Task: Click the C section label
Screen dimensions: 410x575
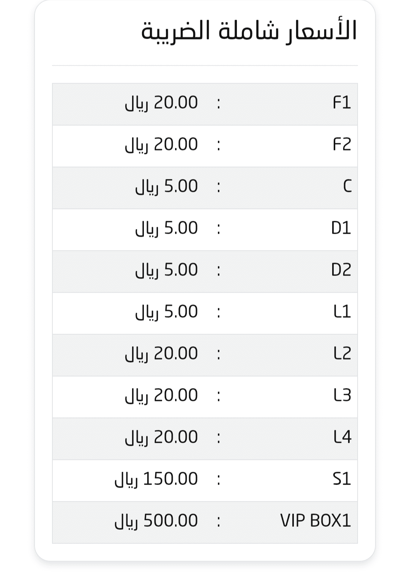Action: (347, 186)
